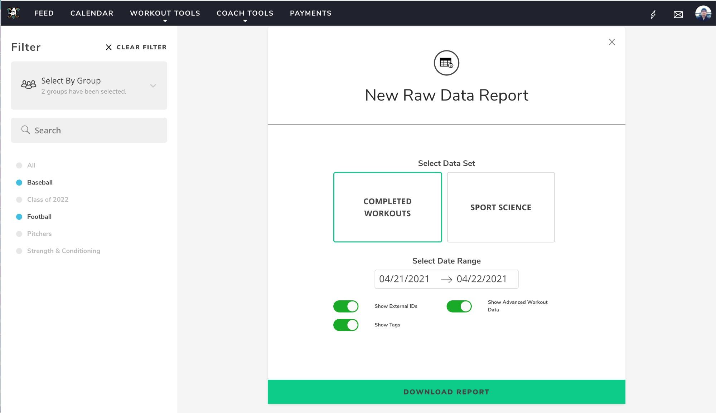Expand Coach Tools dropdown arrow

click(245, 21)
